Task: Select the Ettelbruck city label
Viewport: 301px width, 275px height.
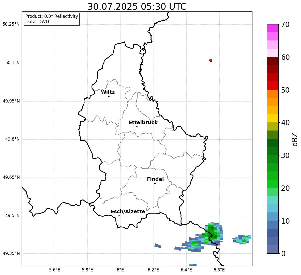Action: point(143,123)
